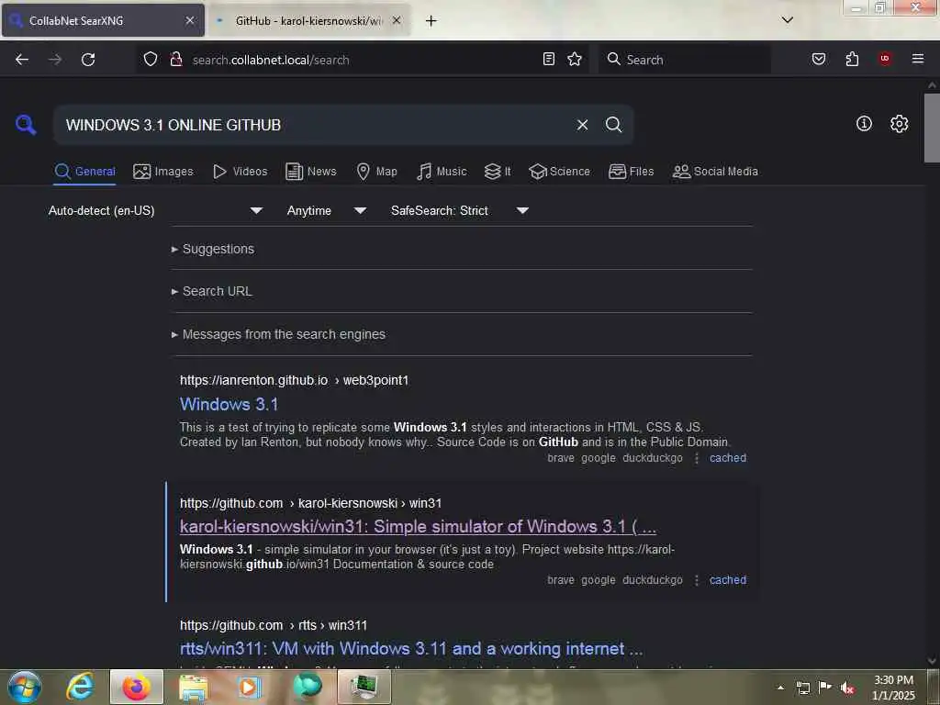Select the Images search category

coord(163,172)
